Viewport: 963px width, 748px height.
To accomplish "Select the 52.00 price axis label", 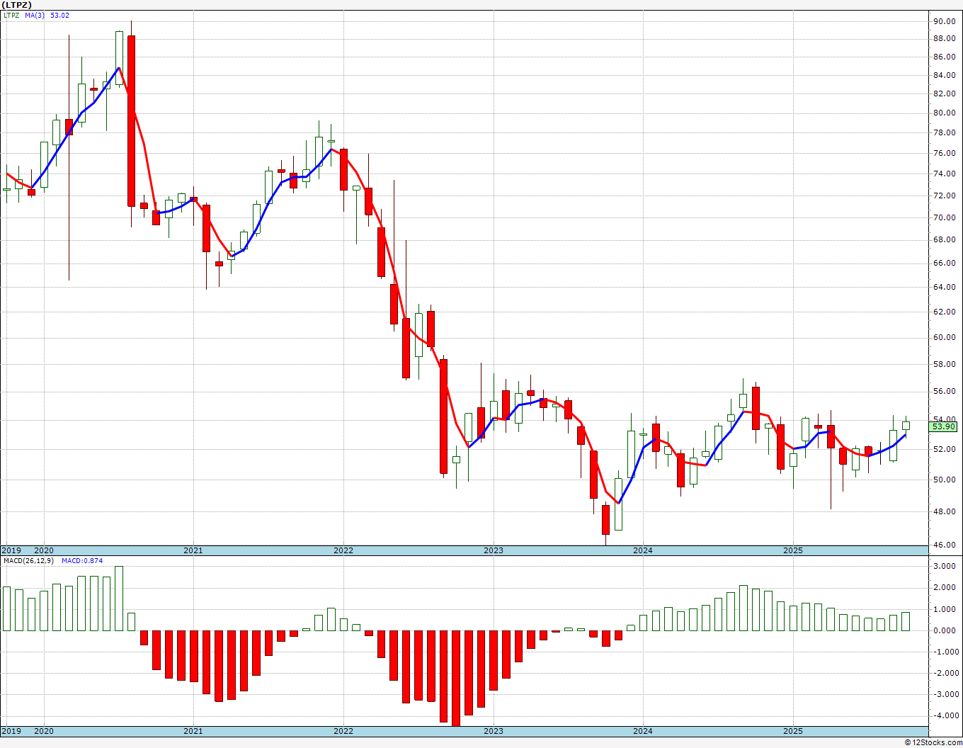I will 944,449.
